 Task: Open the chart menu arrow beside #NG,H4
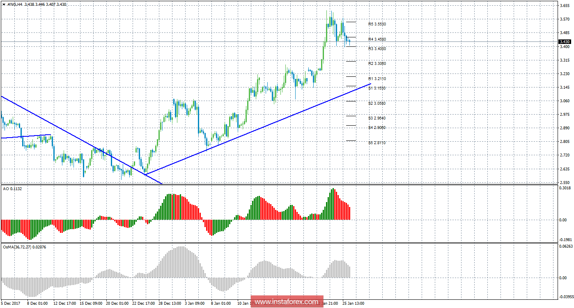click(x=4, y=4)
